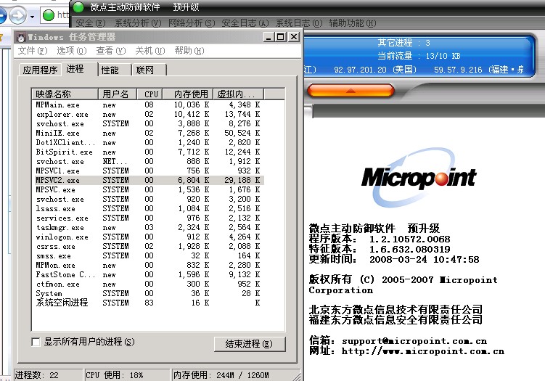Open Micropoint 辅助功能(H) menu

tap(353, 23)
